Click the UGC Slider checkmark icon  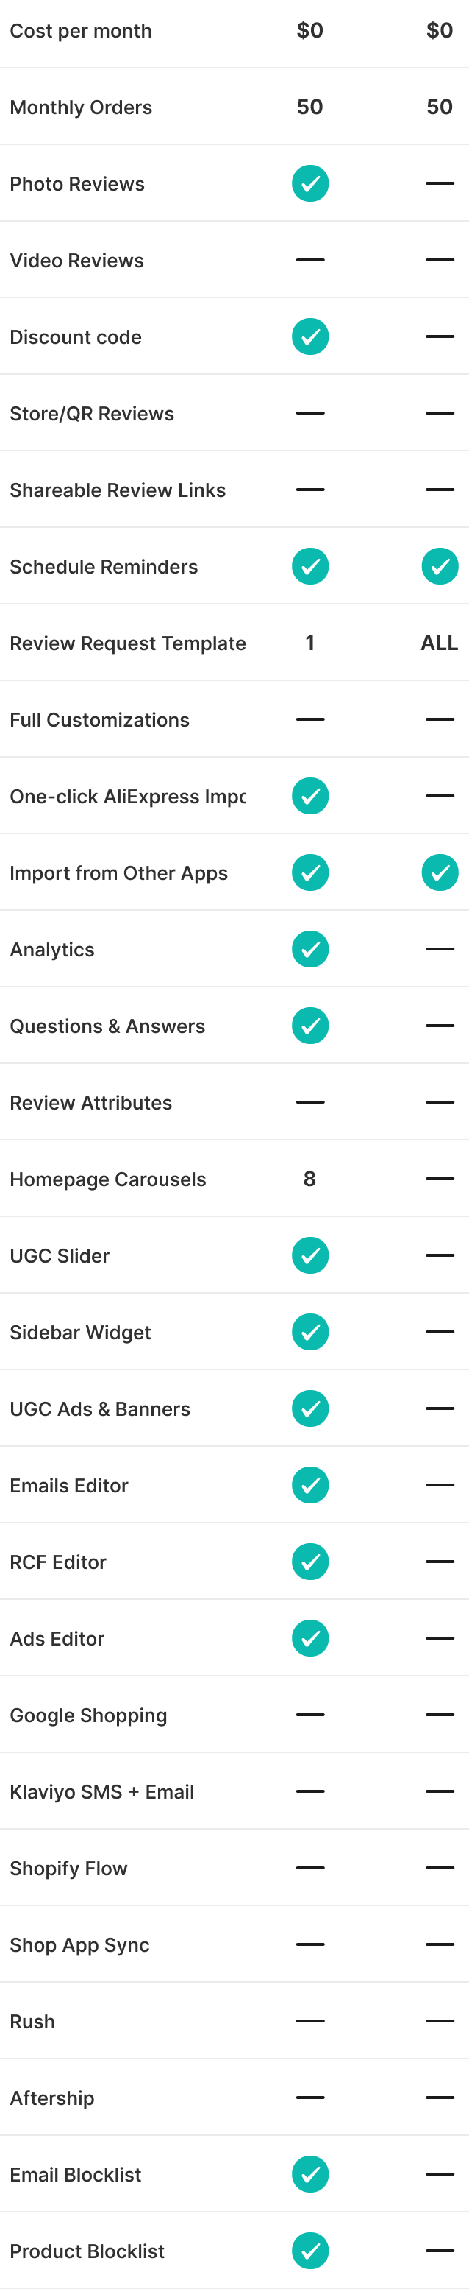click(x=310, y=1255)
